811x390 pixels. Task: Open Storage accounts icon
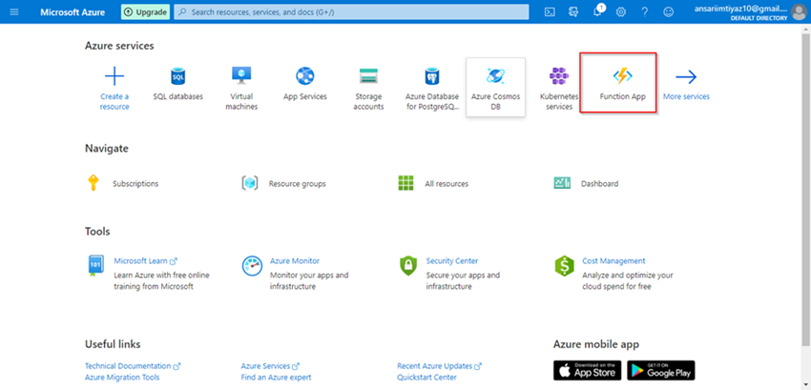click(369, 76)
